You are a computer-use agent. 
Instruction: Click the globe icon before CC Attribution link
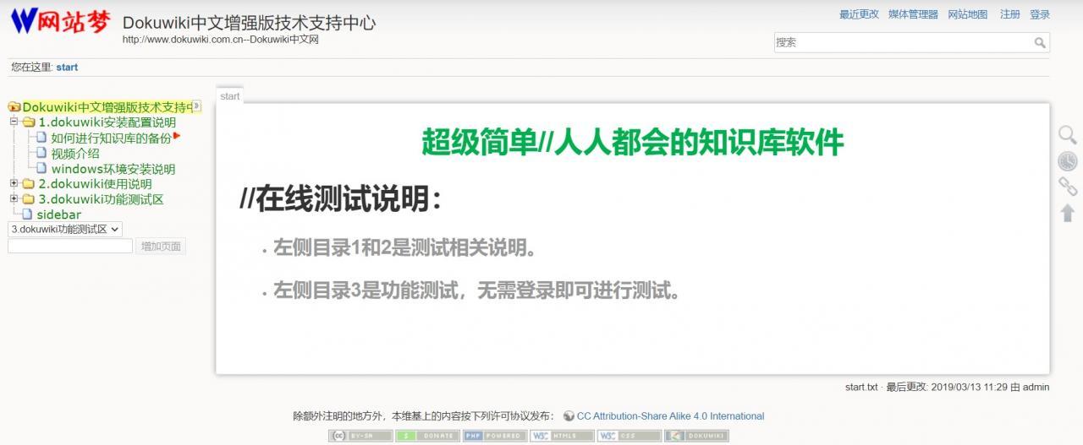[x=569, y=416]
